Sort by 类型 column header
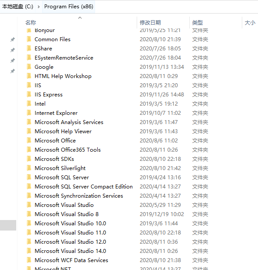258x270 pixels. pyautogui.click(x=198, y=22)
